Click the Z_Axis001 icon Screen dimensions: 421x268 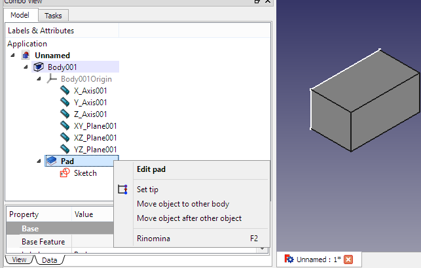click(x=65, y=114)
